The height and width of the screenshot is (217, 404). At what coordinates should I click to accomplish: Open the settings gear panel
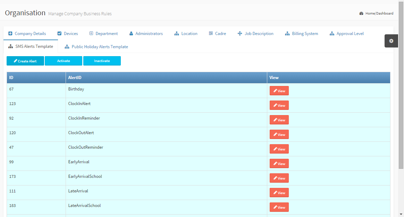coord(391,41)
